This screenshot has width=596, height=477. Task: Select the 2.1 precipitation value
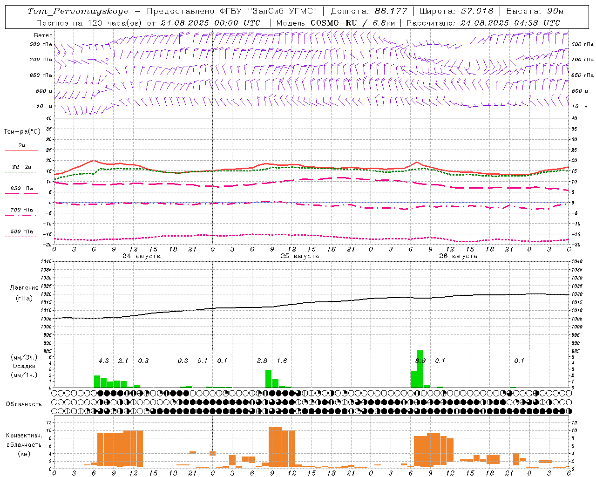(123, 361)
